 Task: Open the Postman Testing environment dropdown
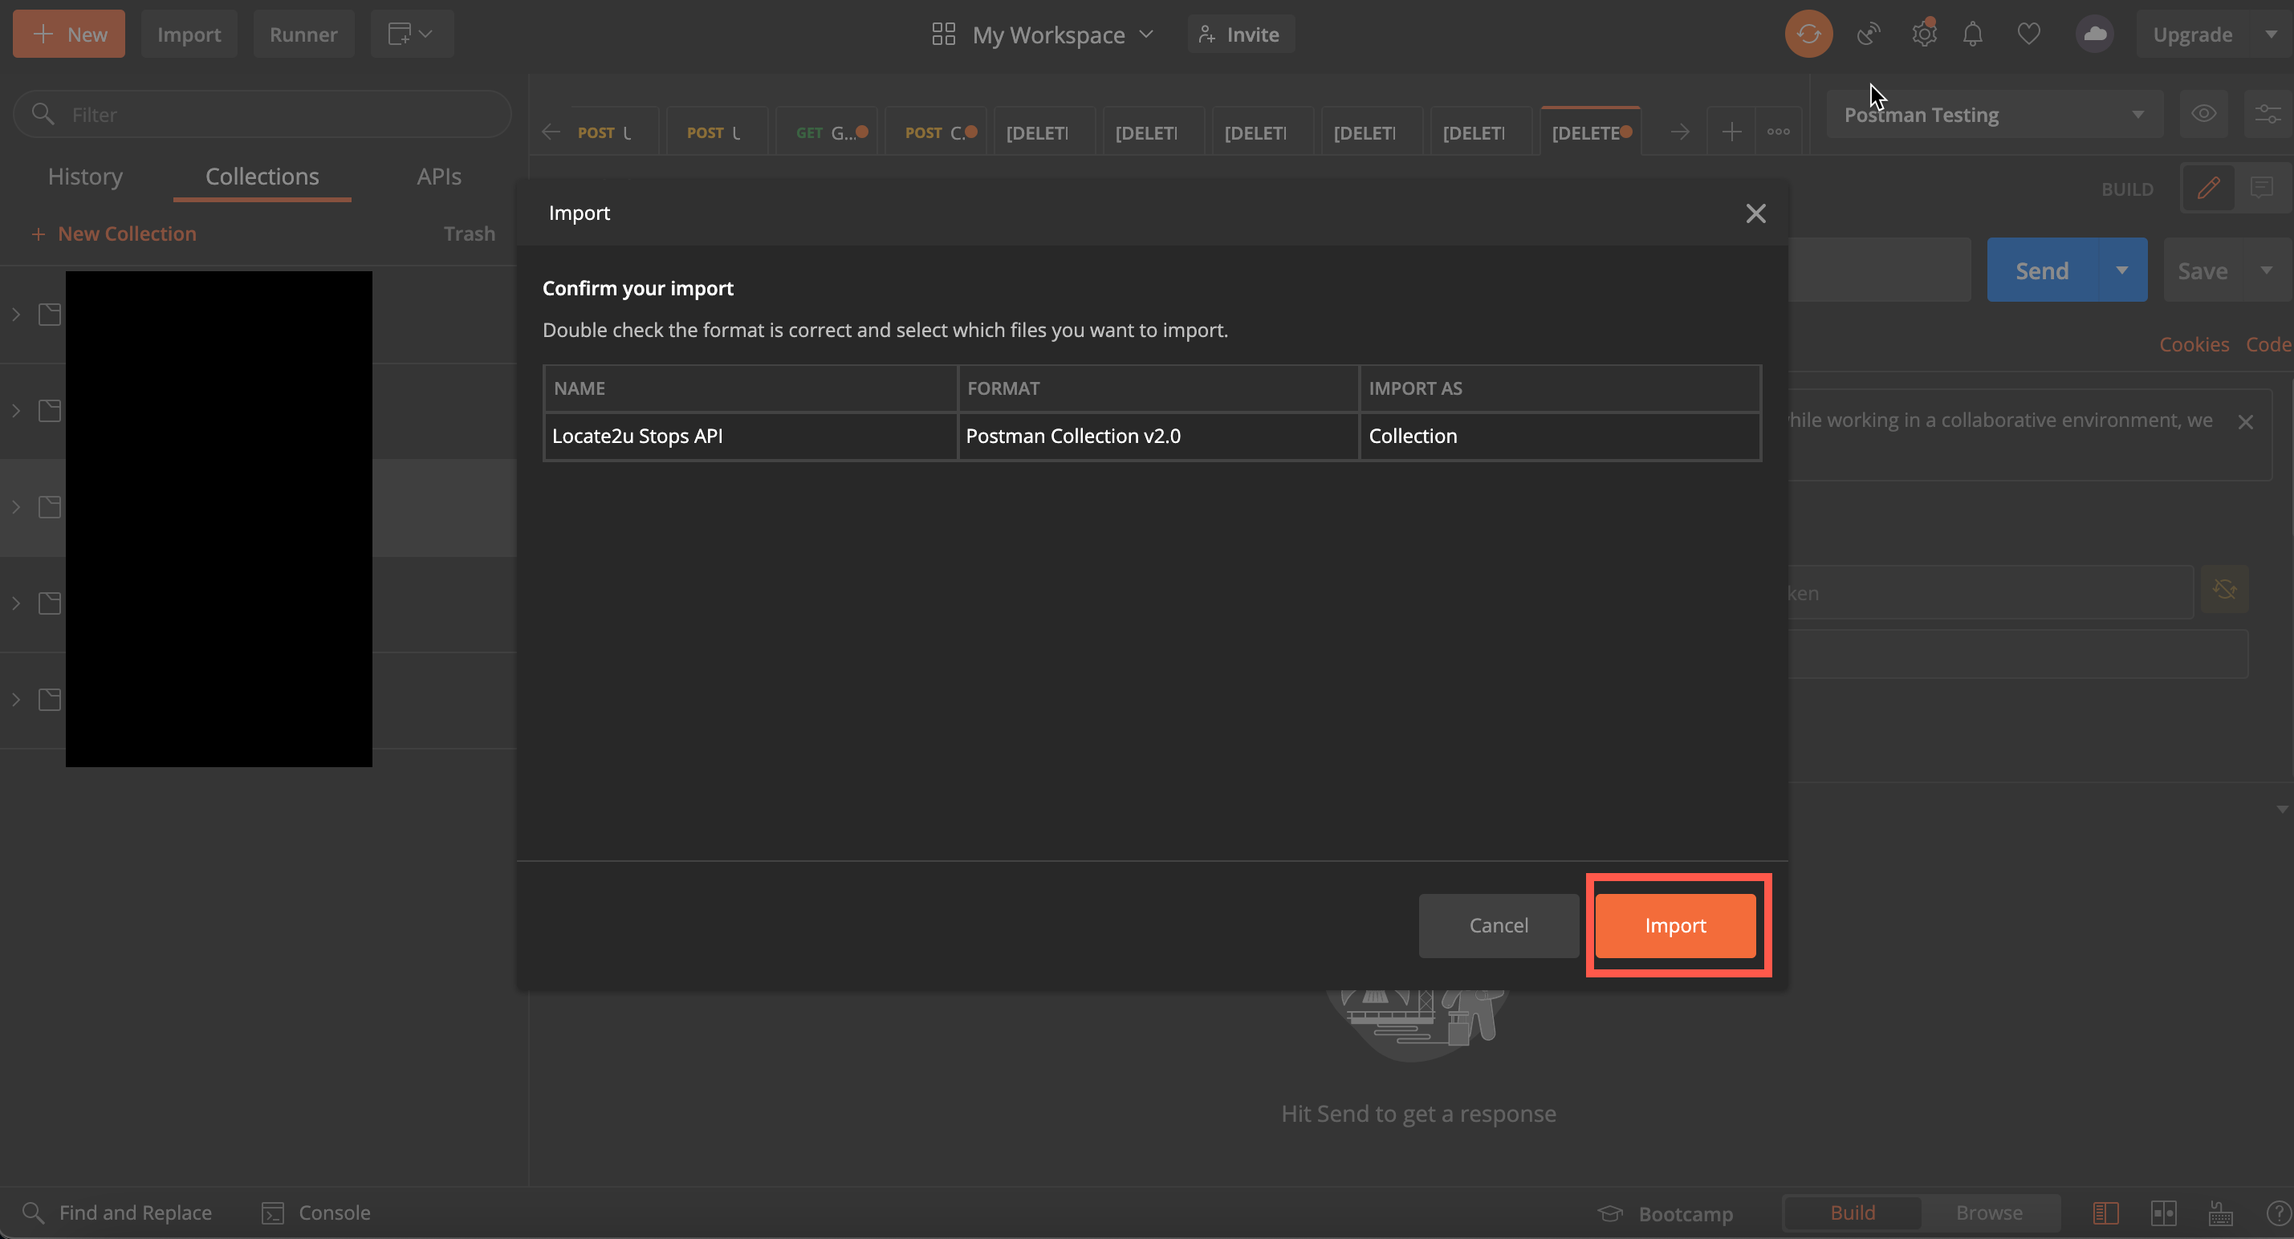click(1994, 114)
